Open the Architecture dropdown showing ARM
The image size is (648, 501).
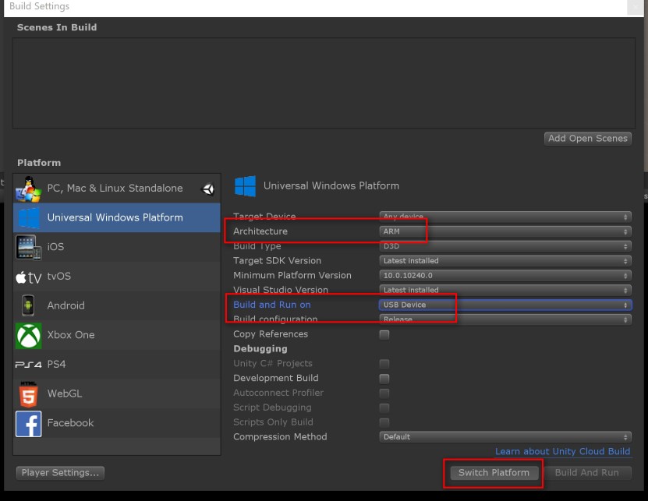coord(505,231)
